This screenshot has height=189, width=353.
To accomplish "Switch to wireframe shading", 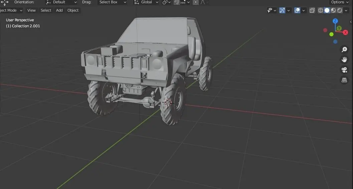I will click(x=320, y=10).
